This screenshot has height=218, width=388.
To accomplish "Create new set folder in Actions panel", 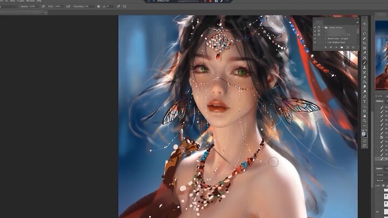I will tap(342, 47).
